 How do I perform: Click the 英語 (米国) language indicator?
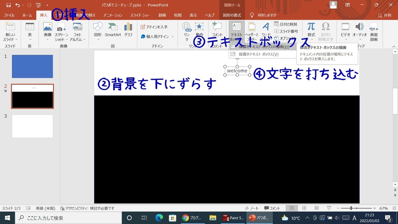click(45, 208)
